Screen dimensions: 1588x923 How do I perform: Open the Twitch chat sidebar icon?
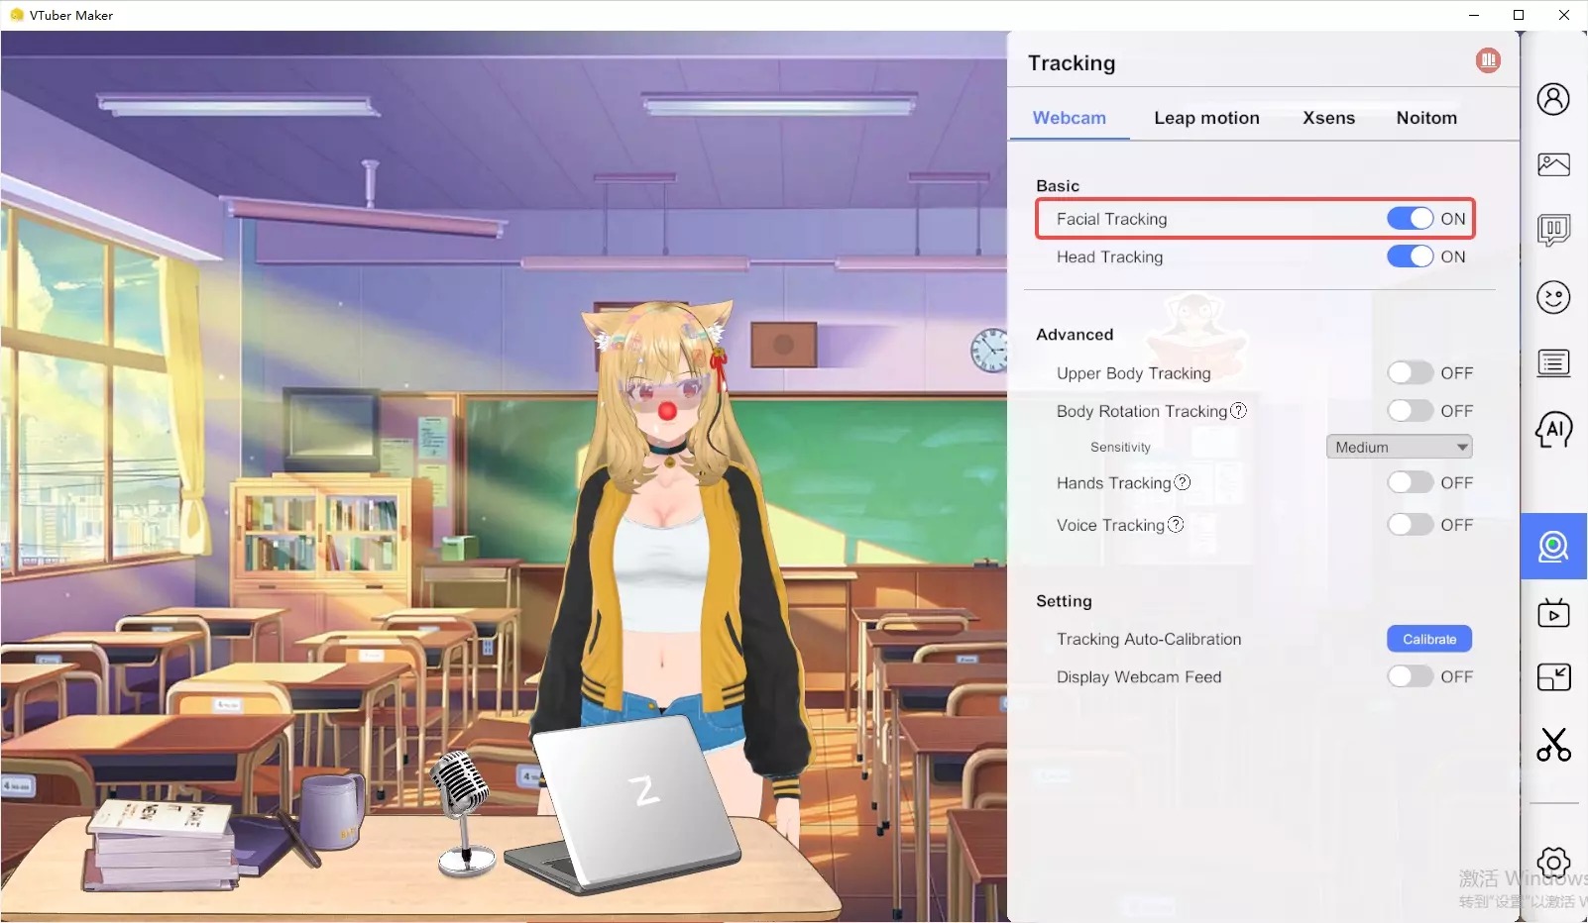(1553, 231)
